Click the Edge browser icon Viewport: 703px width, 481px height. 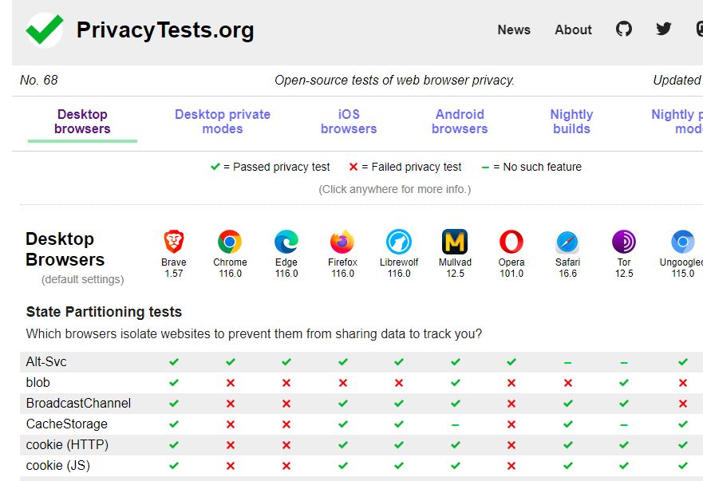tap(286, 242)
